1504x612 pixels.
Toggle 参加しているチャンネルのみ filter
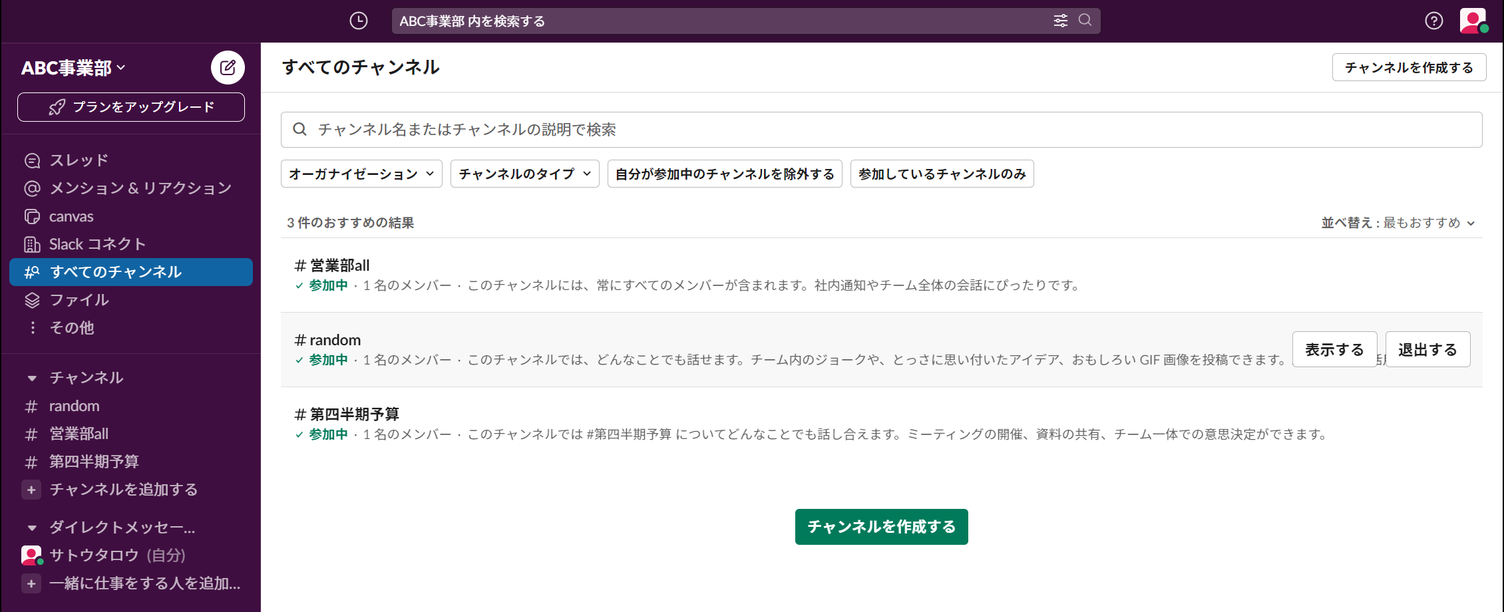click(942, 174)
